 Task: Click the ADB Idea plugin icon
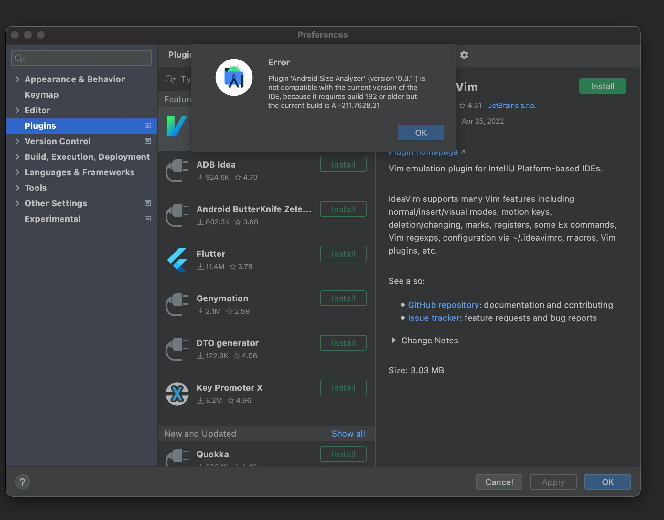[177, 170]
